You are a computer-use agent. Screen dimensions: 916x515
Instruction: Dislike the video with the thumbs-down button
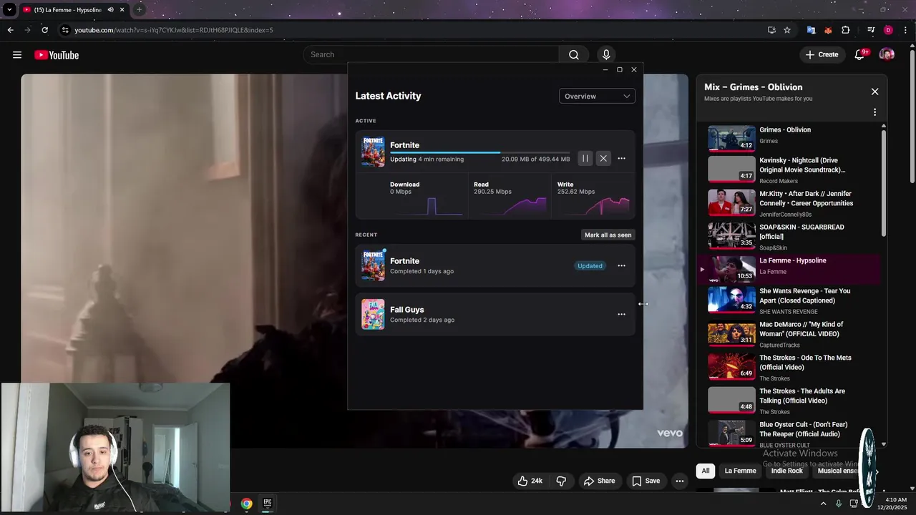tap(561, 481)
